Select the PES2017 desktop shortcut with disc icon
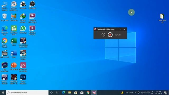169x95 pixels. click(x=14, y=6)
